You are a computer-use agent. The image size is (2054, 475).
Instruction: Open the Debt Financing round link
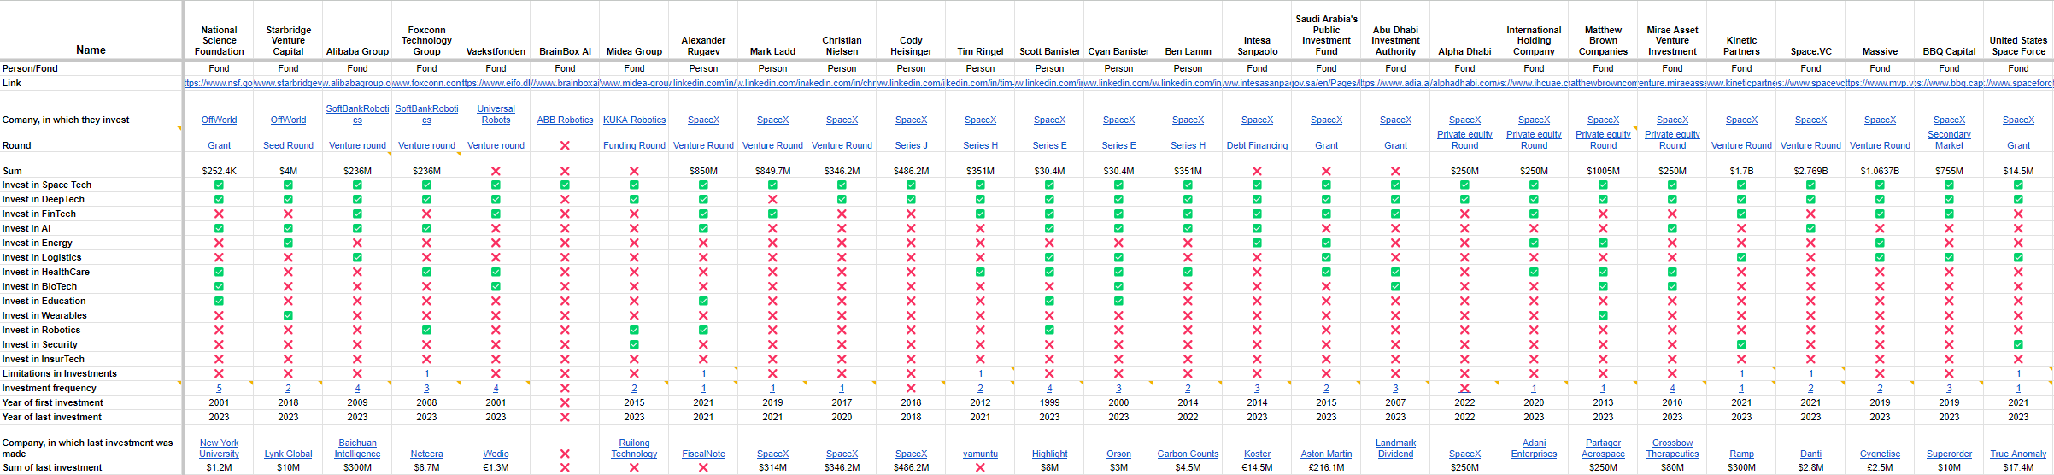tap(1257, 145)
